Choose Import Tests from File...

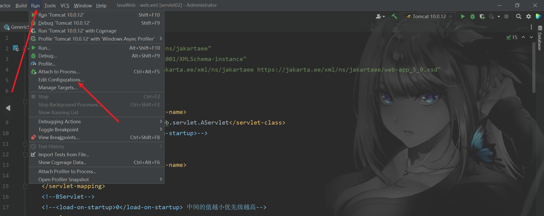click(97, 154)
